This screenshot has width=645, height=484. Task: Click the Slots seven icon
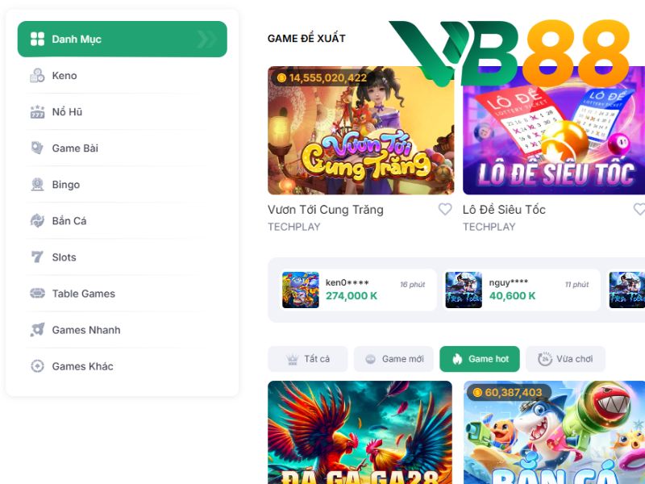coord(37,257)
